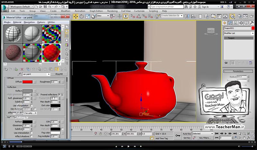The width and height of the screenshot is (257, 150).
Task: Click Play Animation button in 3ds Max
Action: pyautogui.click(x=226, y=133)
